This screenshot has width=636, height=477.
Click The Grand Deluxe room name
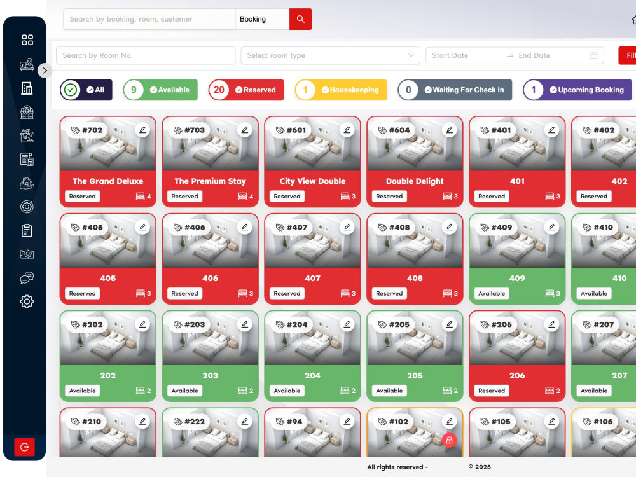click(x=108, y=181)
